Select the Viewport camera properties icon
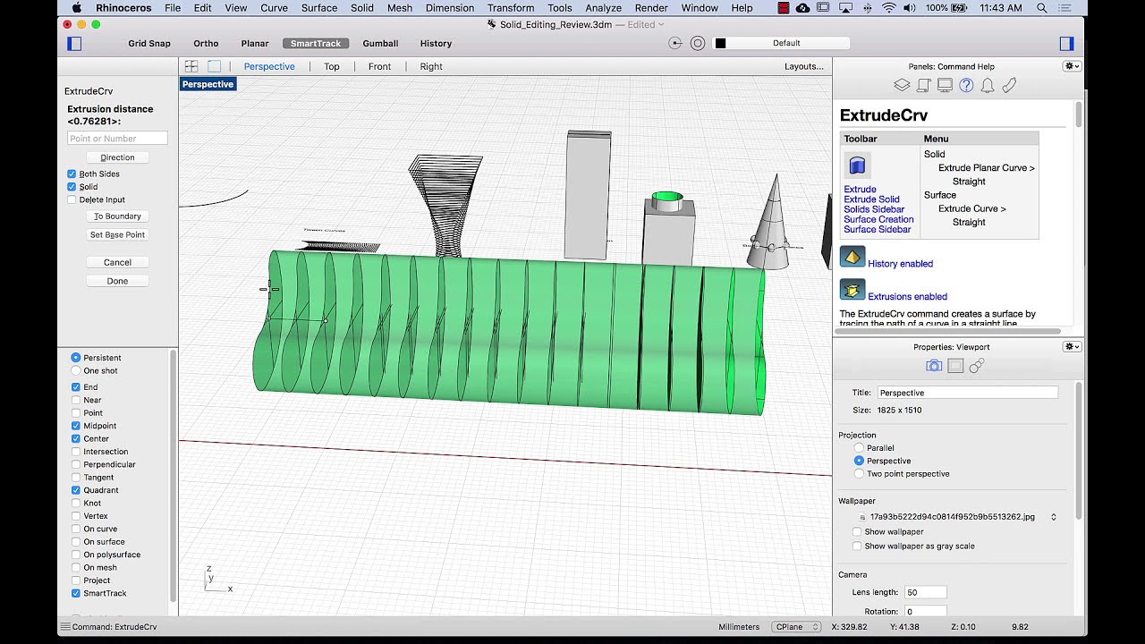This screenshot has width=1145, height=644. 934,365
